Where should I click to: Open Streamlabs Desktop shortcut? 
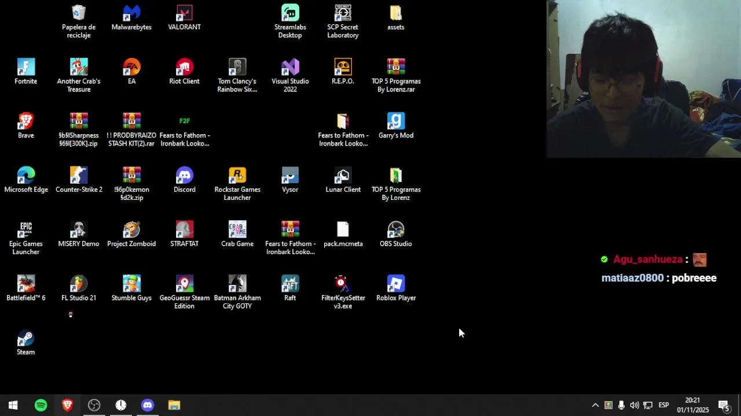[x=290, y=21]
